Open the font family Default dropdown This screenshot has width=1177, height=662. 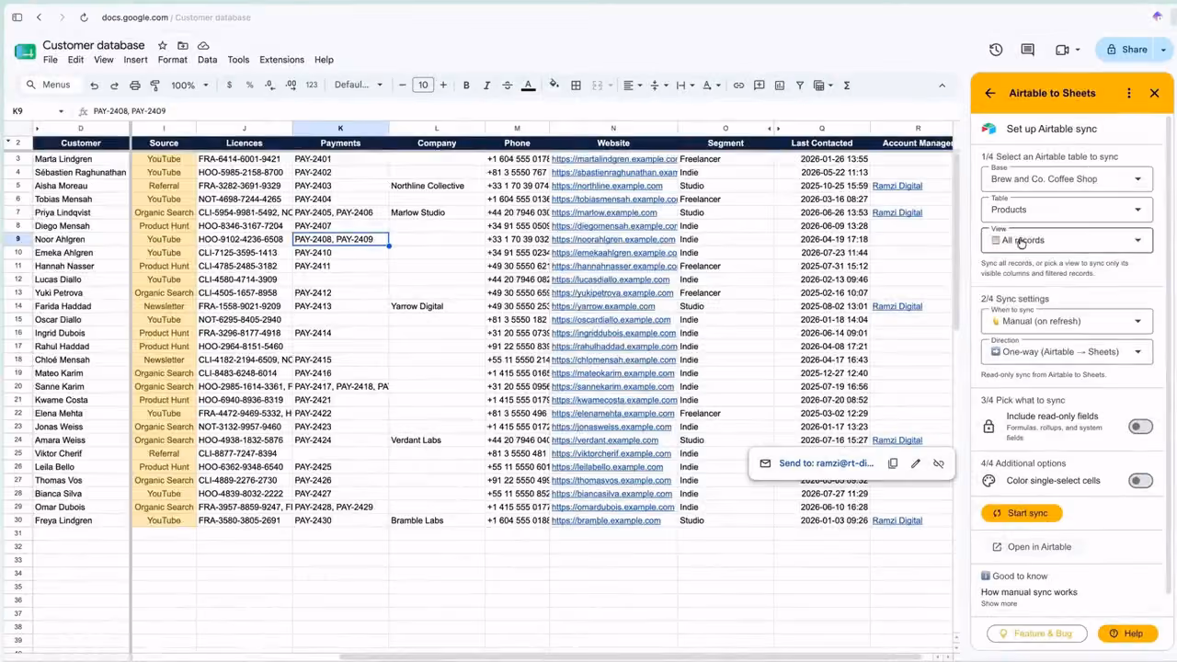tap(358, 86)
